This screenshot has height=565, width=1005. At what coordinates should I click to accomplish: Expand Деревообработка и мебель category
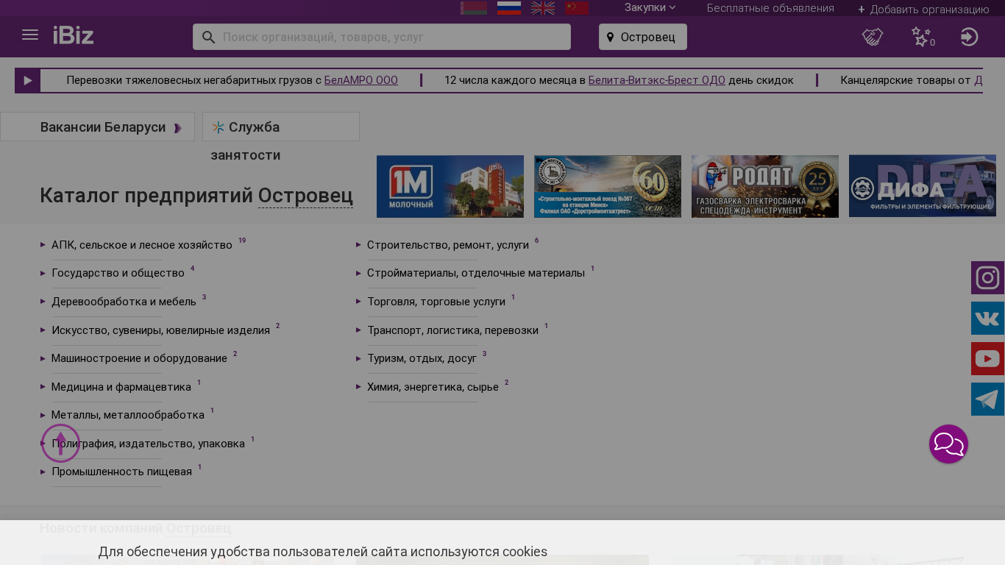point(124,302)
